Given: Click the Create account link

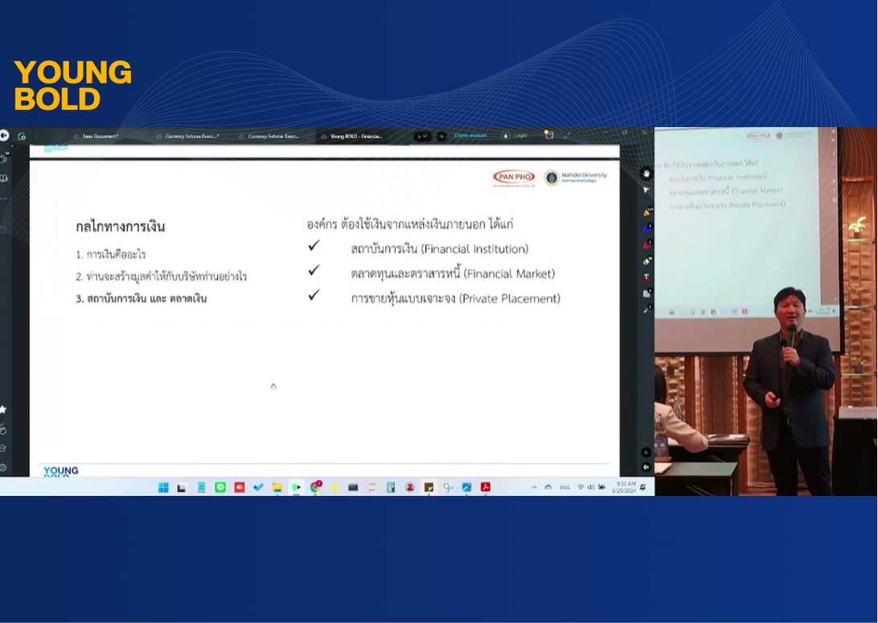Looking at the screenshot, I should tap(470, 136).
